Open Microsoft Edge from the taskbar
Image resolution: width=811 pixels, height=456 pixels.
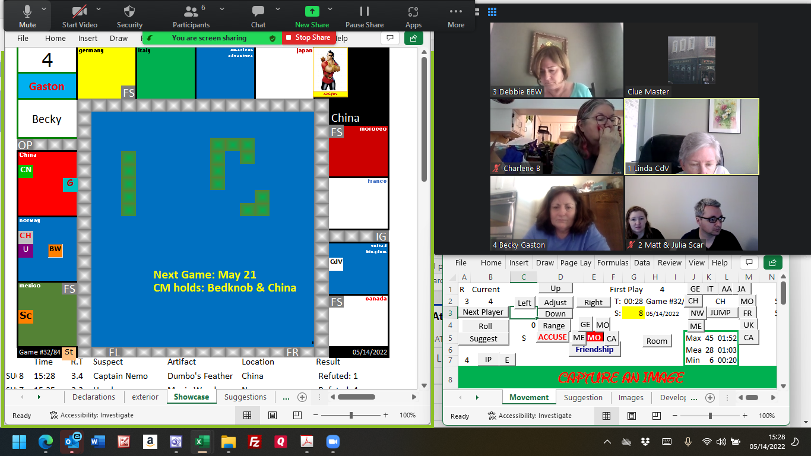(x=46, y=442)
